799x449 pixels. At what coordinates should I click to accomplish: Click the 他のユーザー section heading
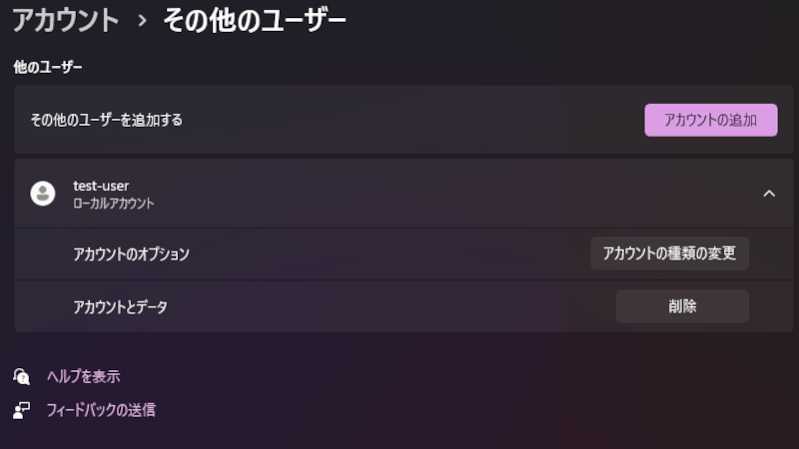point(48,68)
